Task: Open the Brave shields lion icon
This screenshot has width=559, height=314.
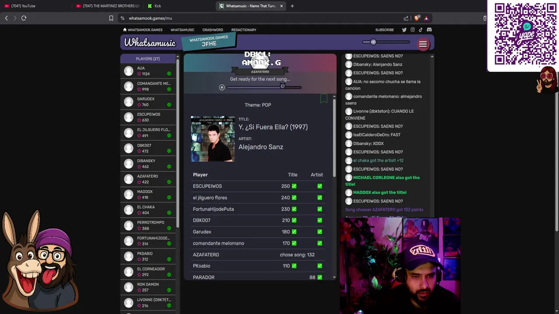Action: click(417, 18)
